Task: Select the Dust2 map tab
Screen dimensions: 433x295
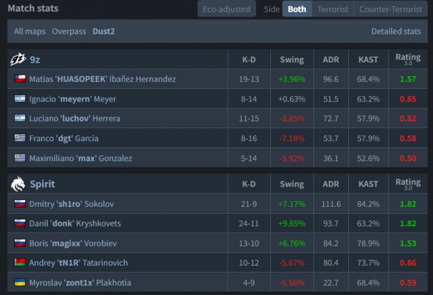Action: (x=104, y=31)
